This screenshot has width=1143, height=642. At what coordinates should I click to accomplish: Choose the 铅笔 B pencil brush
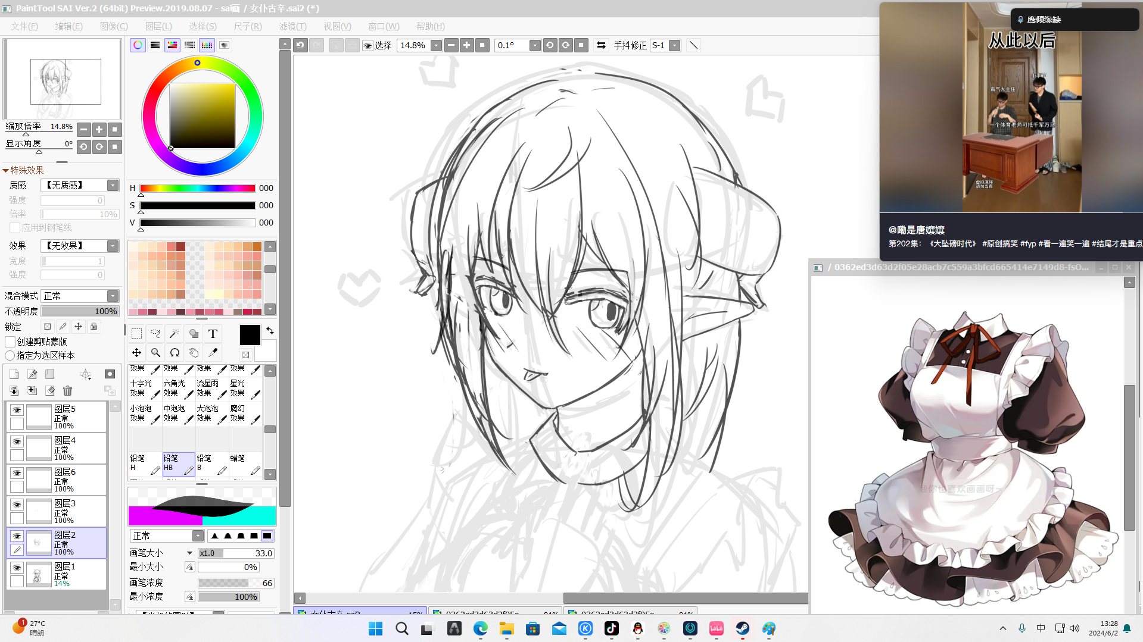[x=212, y=464]
